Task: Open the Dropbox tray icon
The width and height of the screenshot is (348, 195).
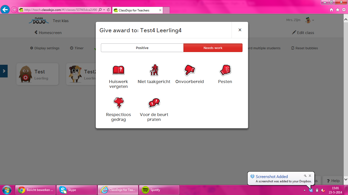Action: pyautogui.click(x=311, y=190)
